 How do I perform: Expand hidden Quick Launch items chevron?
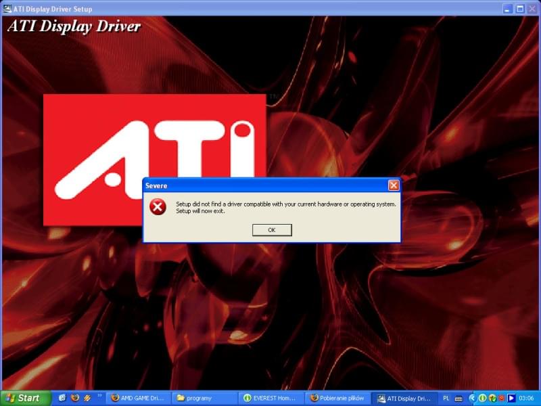100,396
